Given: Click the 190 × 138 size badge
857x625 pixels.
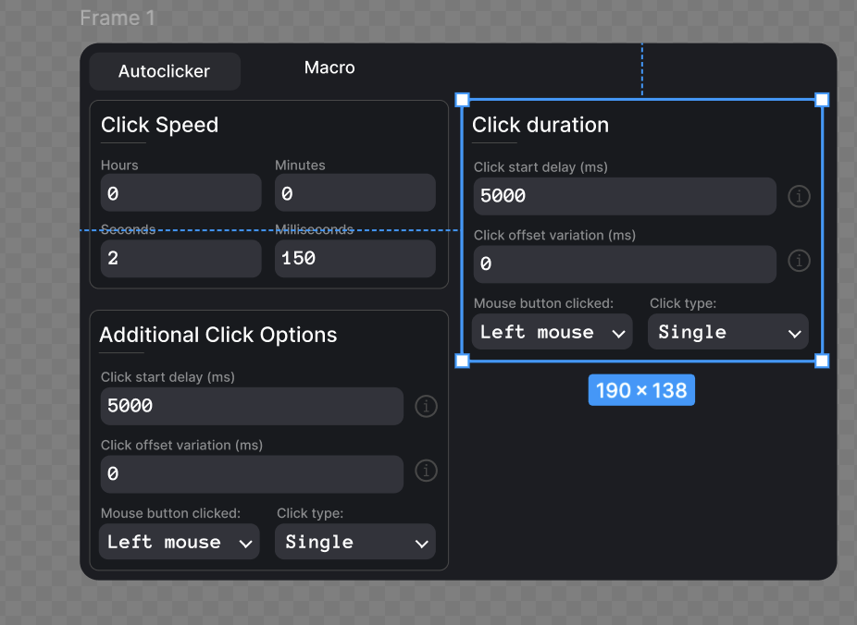Looking at the screenshot, I should click(x=641, y=390).
